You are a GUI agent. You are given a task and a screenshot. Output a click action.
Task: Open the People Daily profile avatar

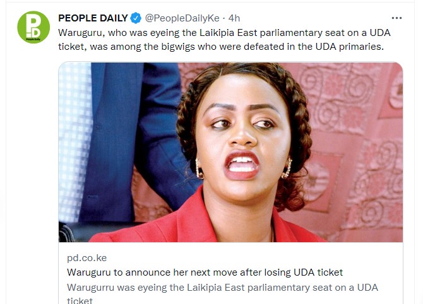(x=33, y=27)
